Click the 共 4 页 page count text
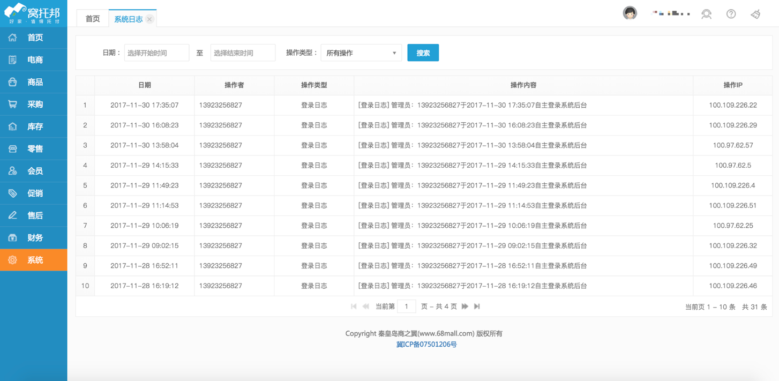This screenshot has height=381, width=779. tap(446, 307)
